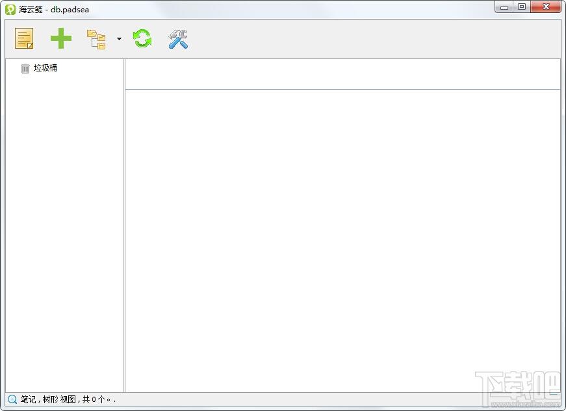Click the title bar text db.padsea

pos(70,9)
